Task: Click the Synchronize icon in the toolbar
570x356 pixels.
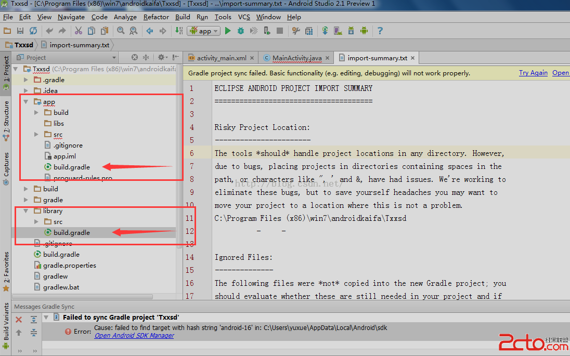Action: [33, 31]
